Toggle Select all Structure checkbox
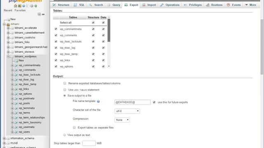 coord(93,23)
